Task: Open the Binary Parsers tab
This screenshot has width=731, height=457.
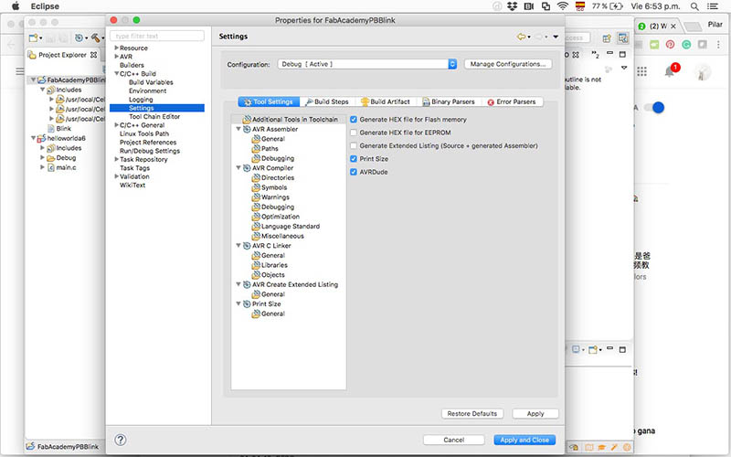Action: (449, 101)
